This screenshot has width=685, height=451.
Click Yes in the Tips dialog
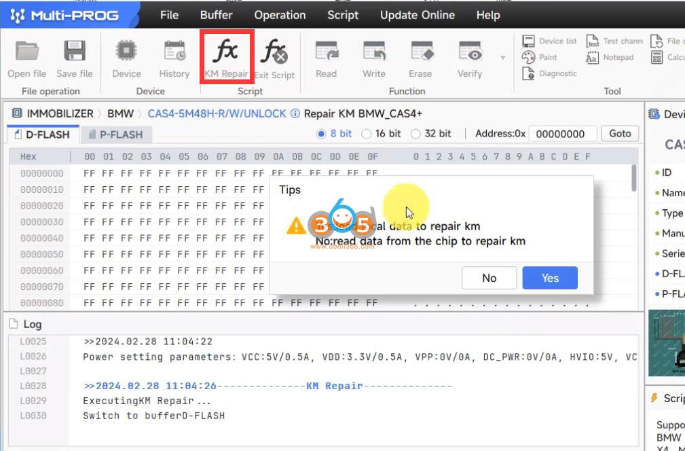point(550,278)
